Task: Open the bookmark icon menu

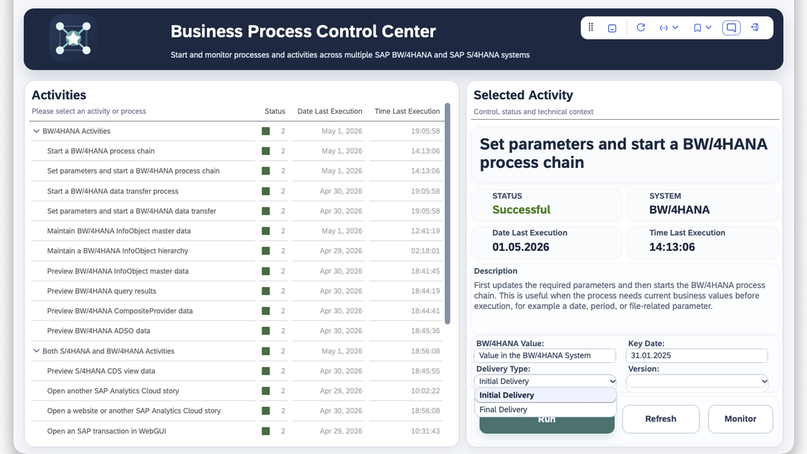Action: [702, 28]
